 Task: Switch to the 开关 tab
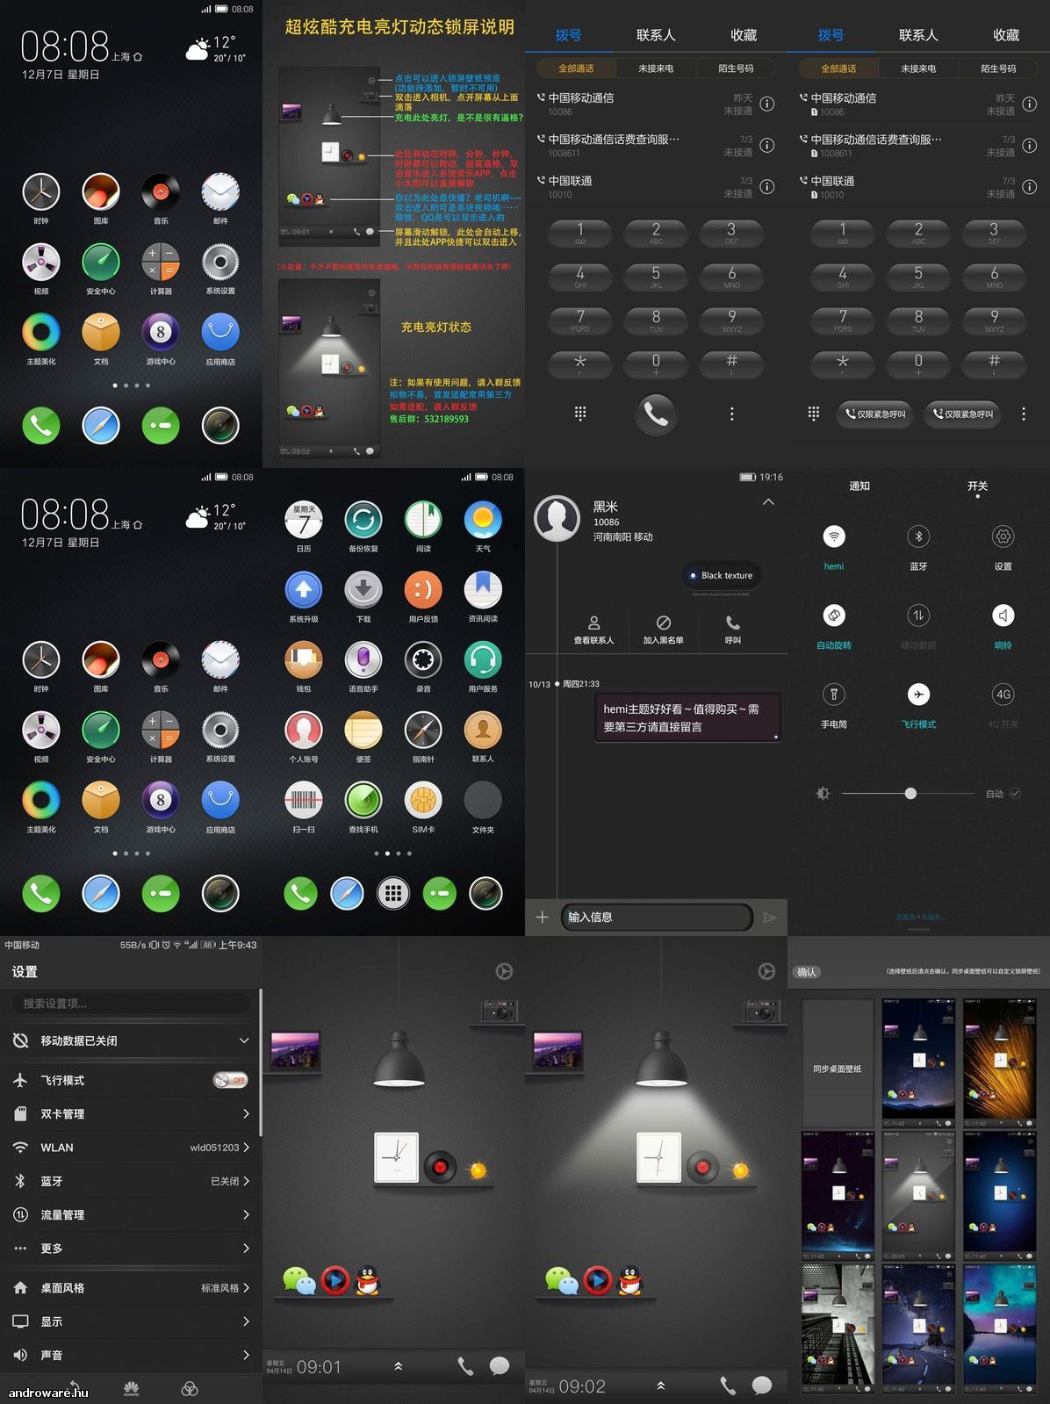(x=977, y=486)
